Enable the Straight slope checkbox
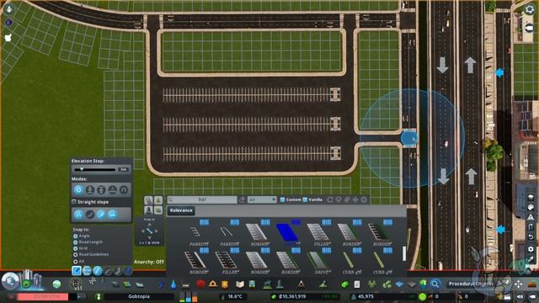 [74, 202]
